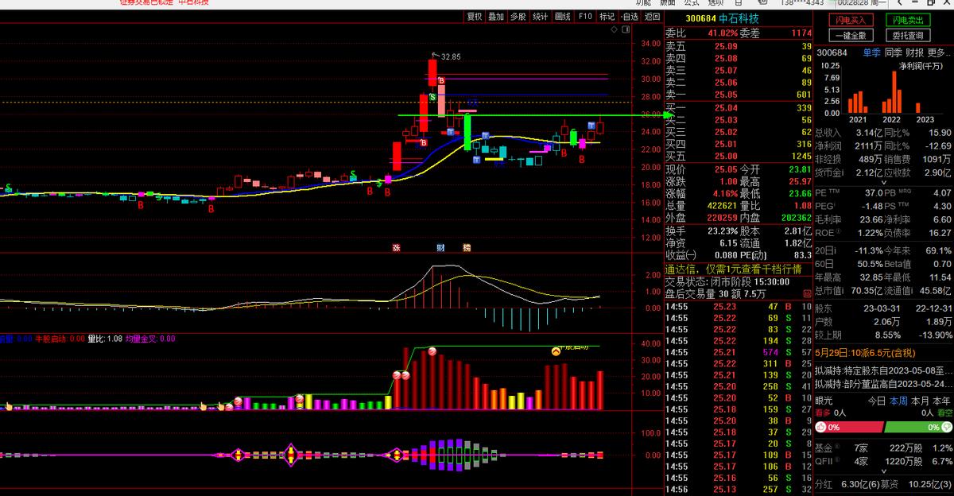
Task: Click the 闪电卖出 quick sell button
Action: click(907, 20)
